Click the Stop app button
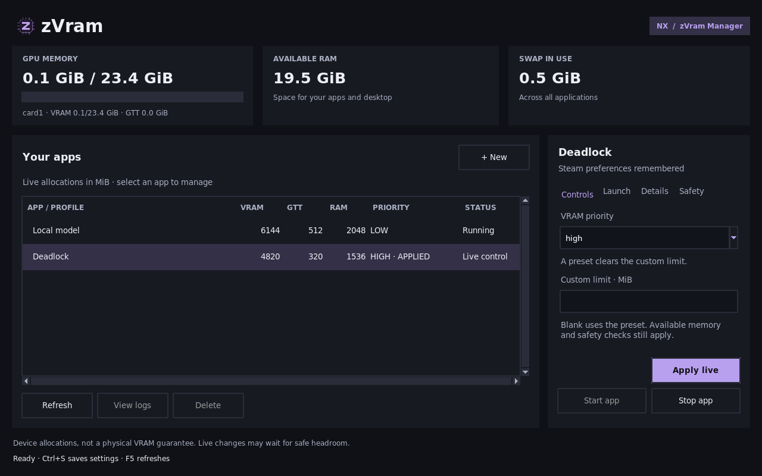This screenshot has height=476, width=762. (x=695, y=400)
